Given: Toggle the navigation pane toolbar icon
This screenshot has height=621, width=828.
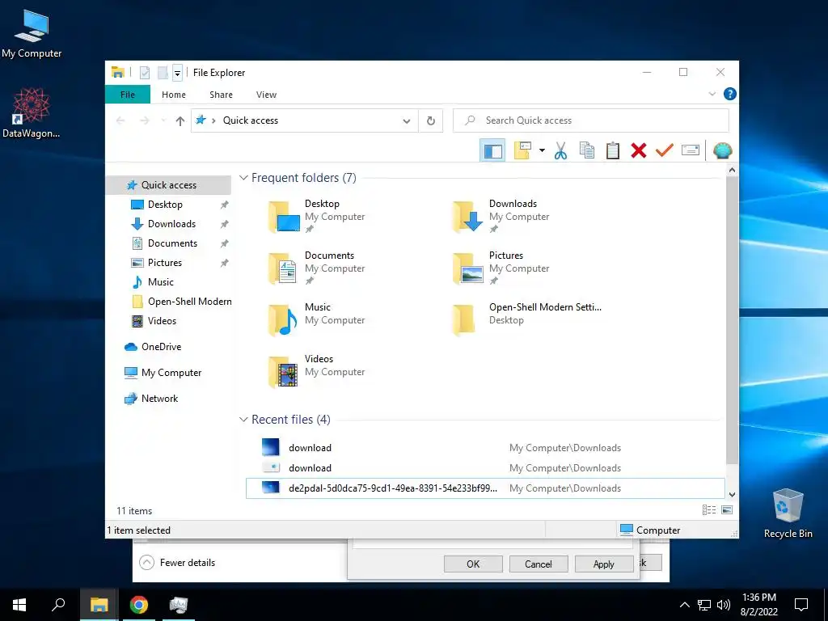Looking at the screenshot, I should pos(492,151).
